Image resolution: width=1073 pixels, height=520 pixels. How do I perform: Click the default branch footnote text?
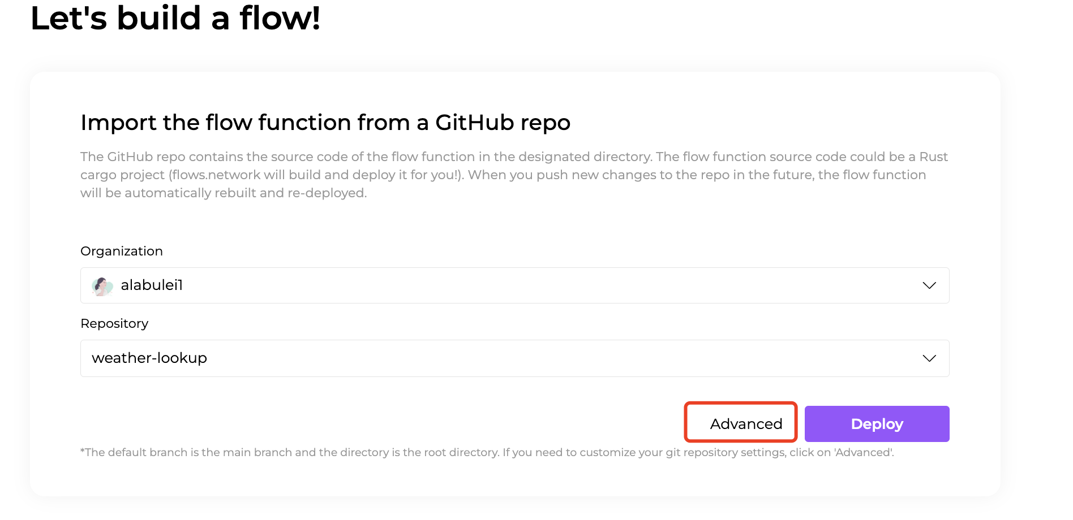point(487,452)
